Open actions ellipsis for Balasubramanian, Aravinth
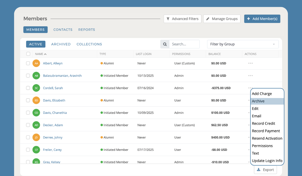Viewport: 302px width, 176px height. point(250,76)
